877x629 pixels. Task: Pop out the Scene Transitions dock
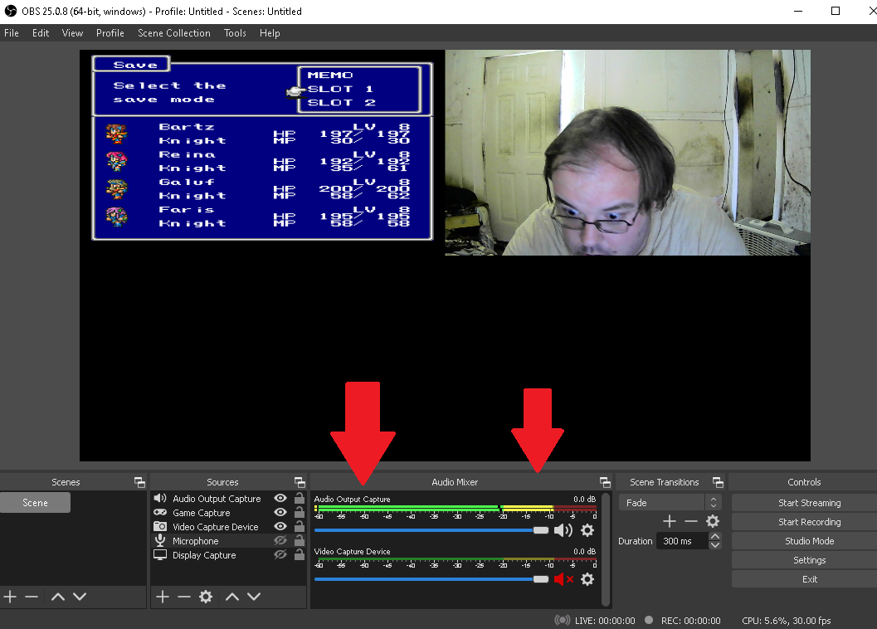[719, 482]
